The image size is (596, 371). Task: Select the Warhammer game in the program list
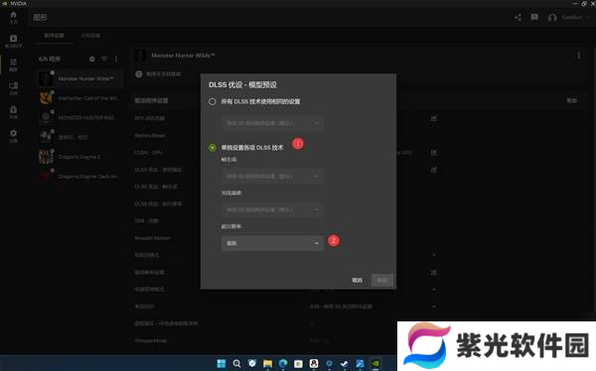(79, 98)
